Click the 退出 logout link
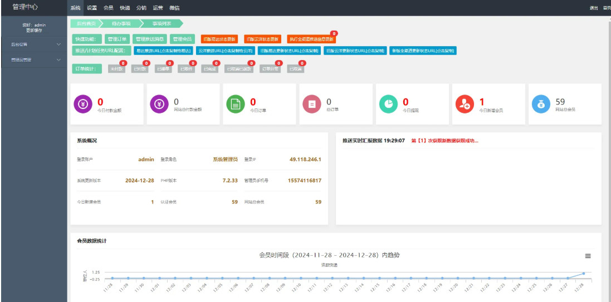Viewport: 611px width, 302px height. click(594, 8)
